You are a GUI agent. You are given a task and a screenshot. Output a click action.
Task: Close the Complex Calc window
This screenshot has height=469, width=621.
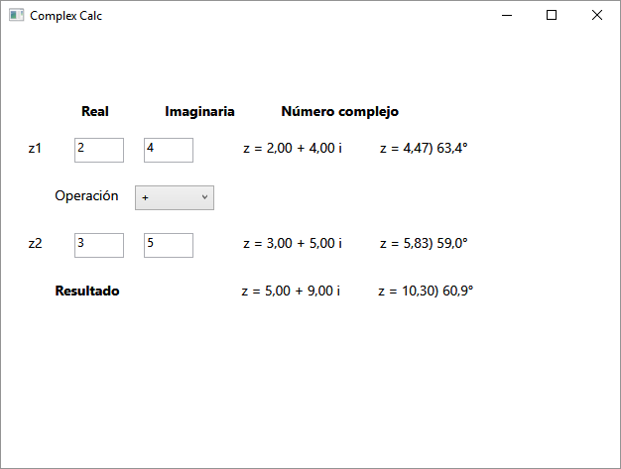(x=597, y=16)
